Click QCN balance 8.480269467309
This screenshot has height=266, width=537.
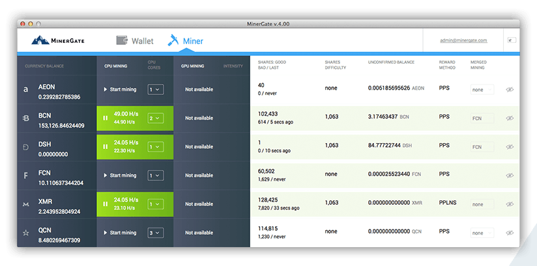click(x=59, y=241)
